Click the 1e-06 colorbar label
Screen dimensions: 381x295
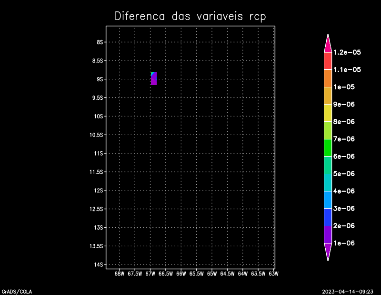click(344, 243)
